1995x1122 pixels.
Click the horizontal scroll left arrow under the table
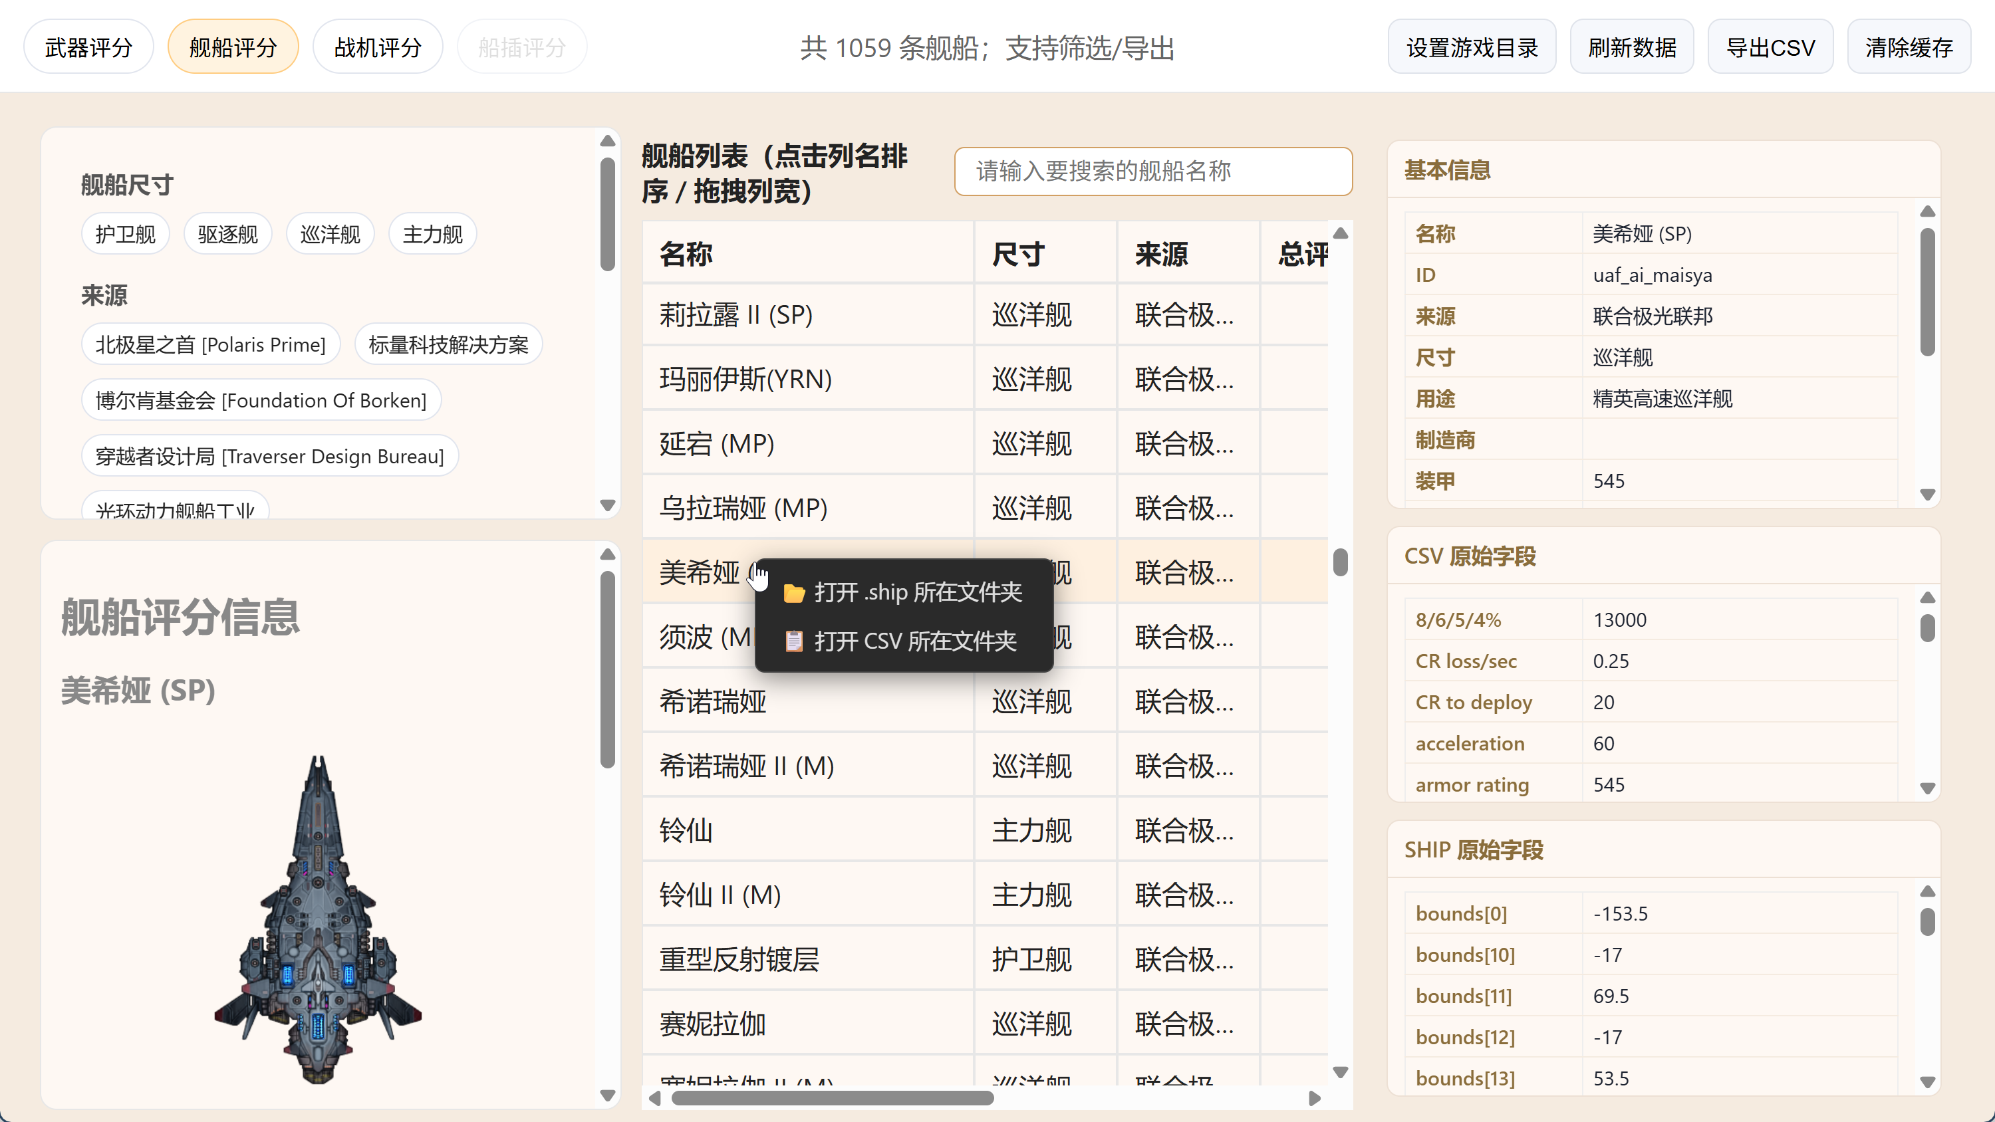655,1098
